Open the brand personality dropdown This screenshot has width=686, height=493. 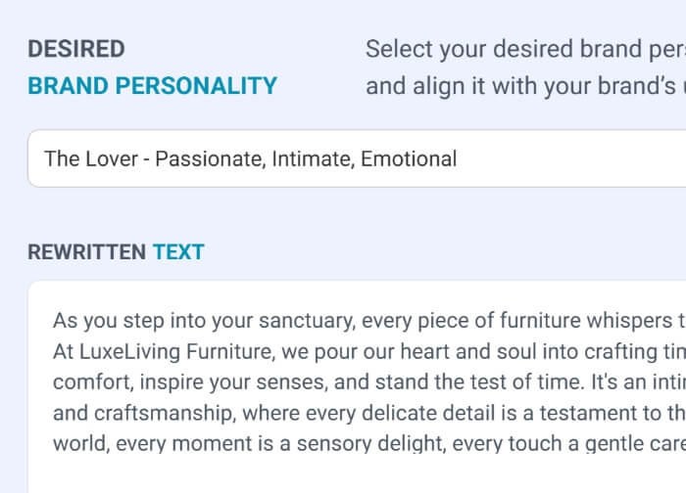coord(353,158)
